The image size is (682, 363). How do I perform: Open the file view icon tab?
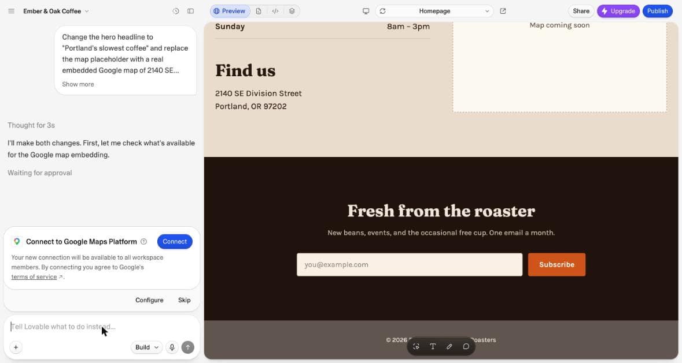[x=259, y=12]
